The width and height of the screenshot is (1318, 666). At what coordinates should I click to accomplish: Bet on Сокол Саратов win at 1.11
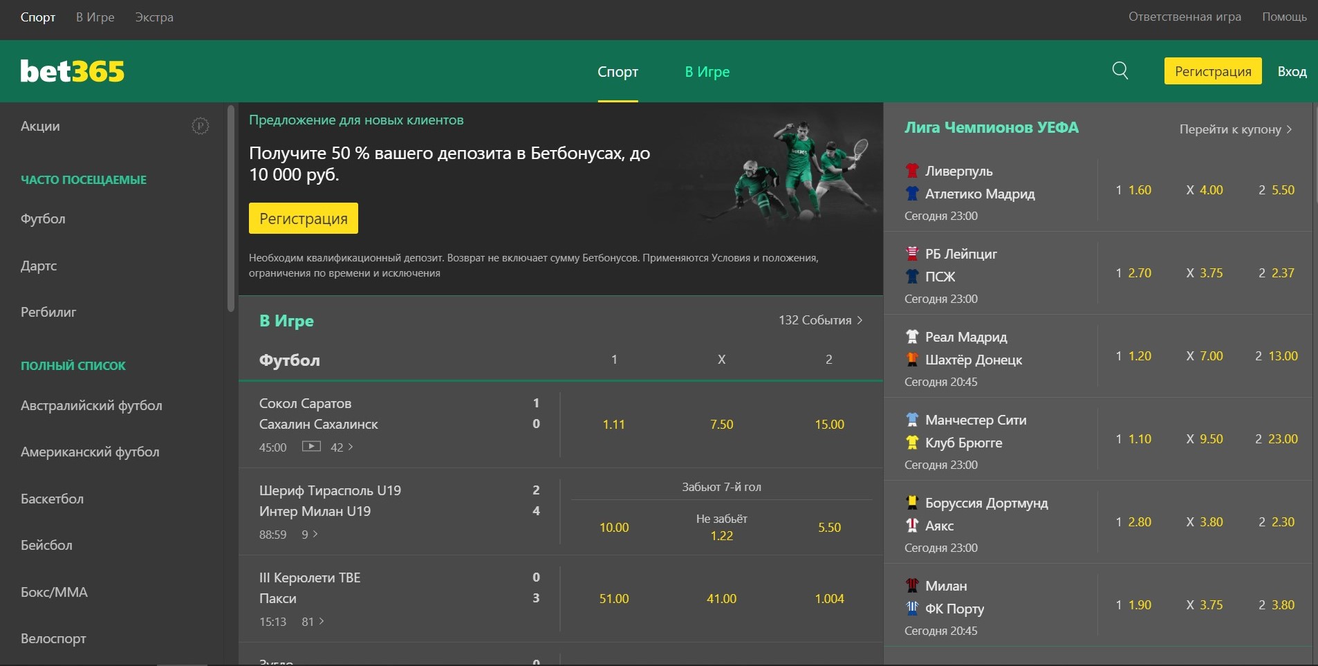[614, 425]
